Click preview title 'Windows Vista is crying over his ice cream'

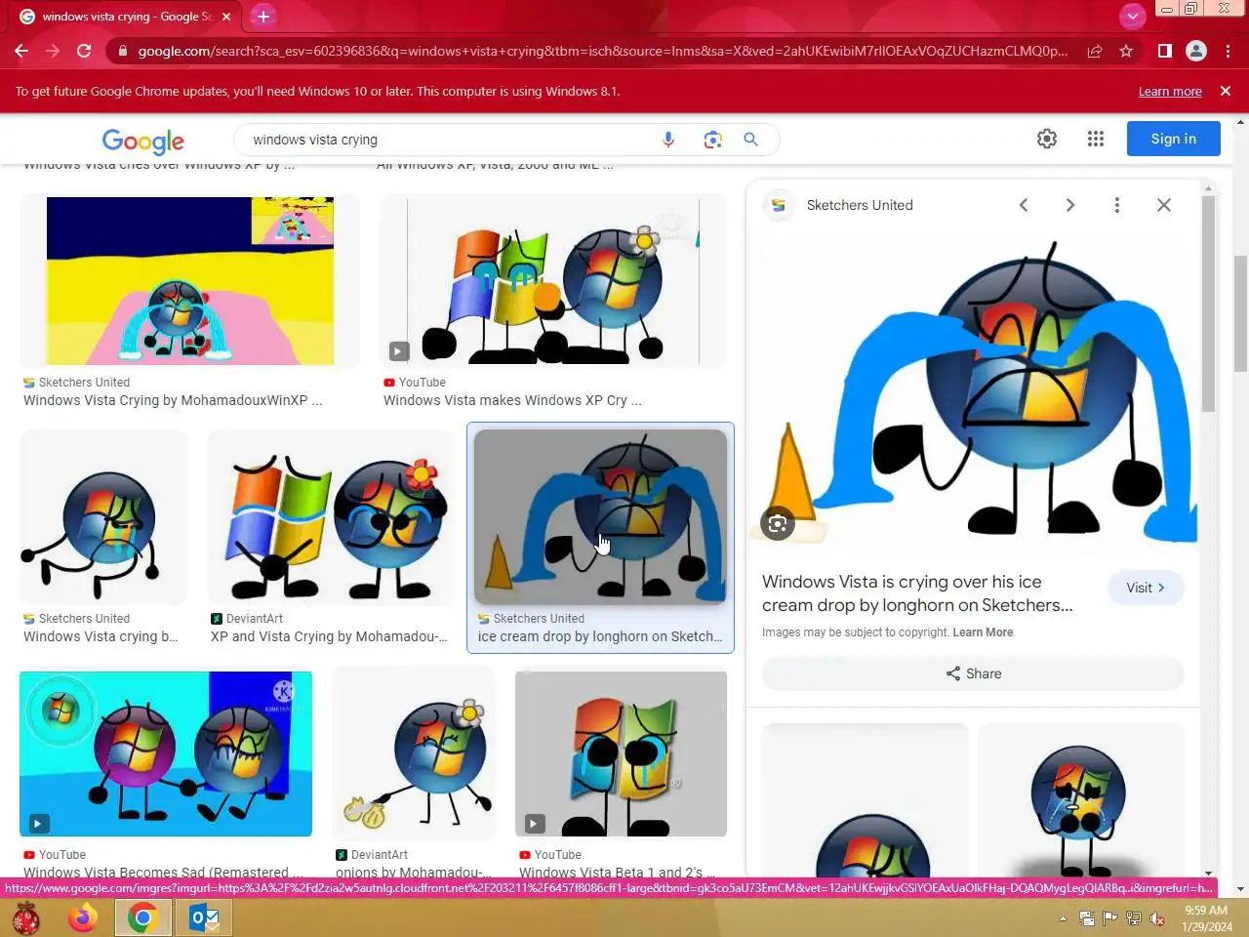917,593
